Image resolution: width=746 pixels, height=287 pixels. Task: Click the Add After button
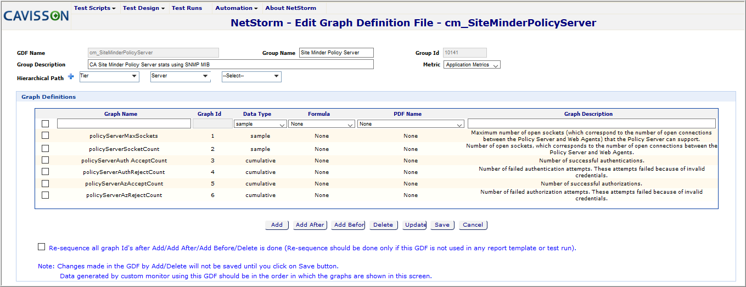310,224
